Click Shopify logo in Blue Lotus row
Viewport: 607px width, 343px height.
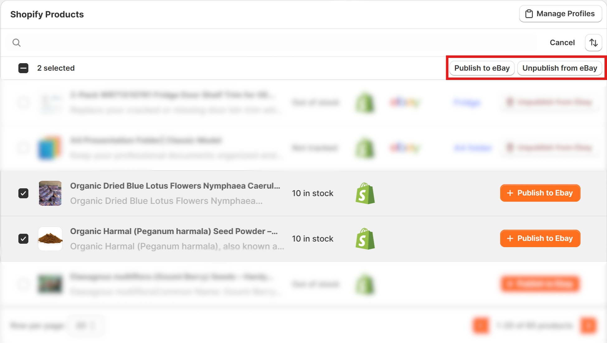[365, 193]
